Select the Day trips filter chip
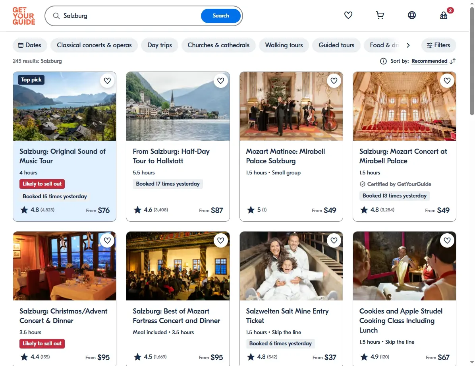475x366 pixels. pos(160,45)
